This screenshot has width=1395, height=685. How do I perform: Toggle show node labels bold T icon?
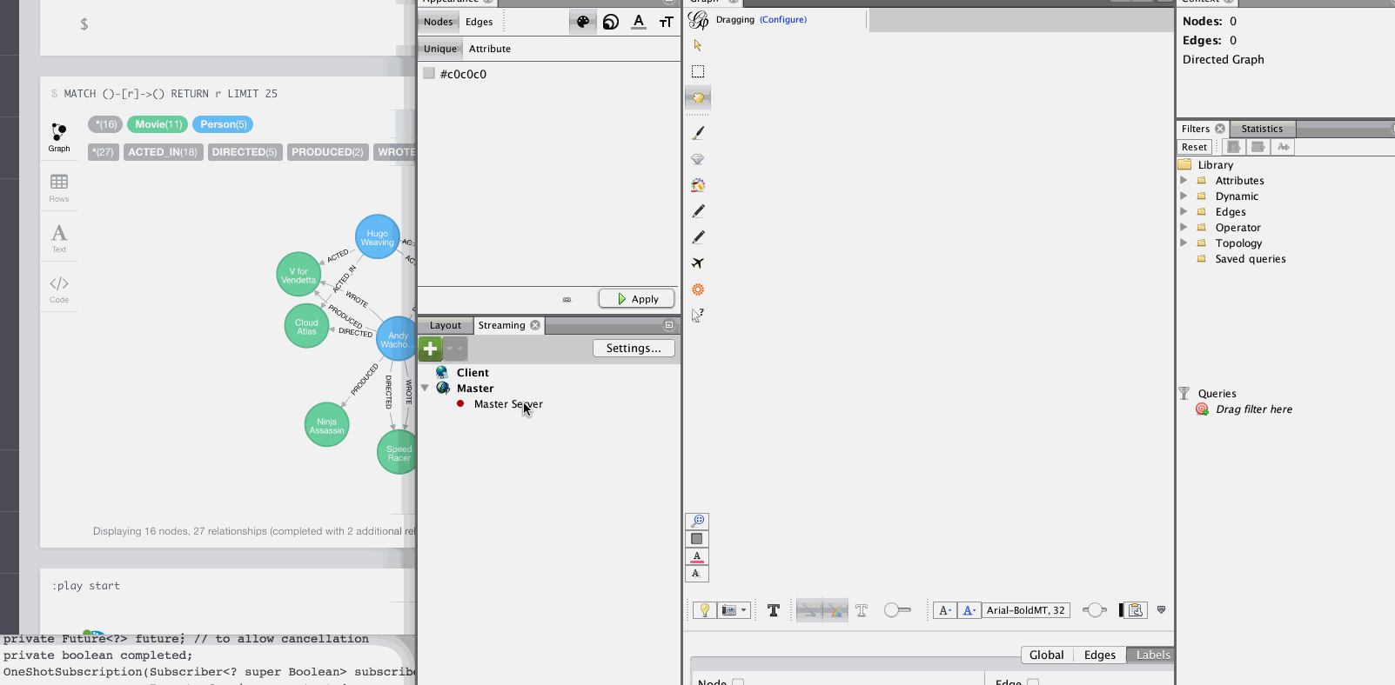click(774, 610)
